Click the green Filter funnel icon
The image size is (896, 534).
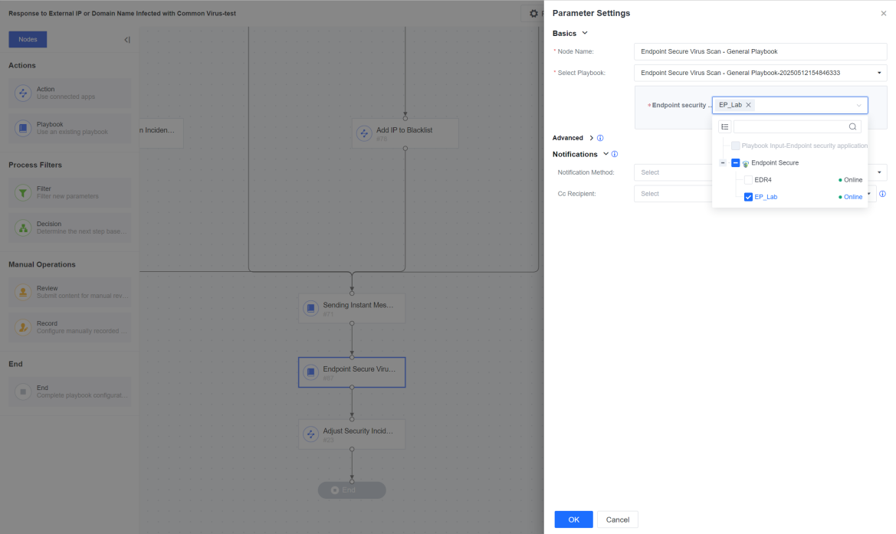coord(23,192)
